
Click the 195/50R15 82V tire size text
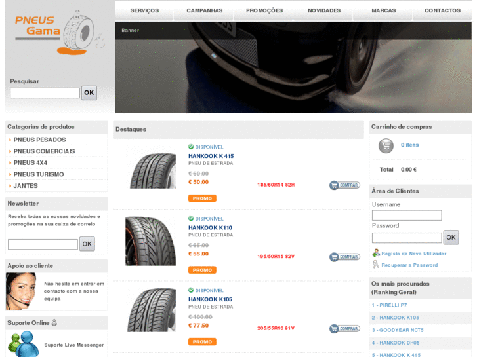click(276, 256)
